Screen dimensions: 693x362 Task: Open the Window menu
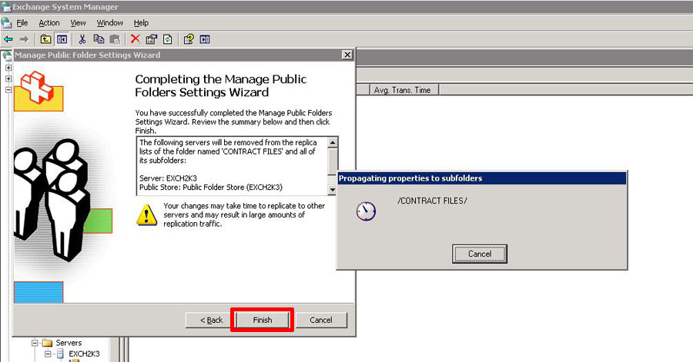pyautogui.click(x=110, y=23)
